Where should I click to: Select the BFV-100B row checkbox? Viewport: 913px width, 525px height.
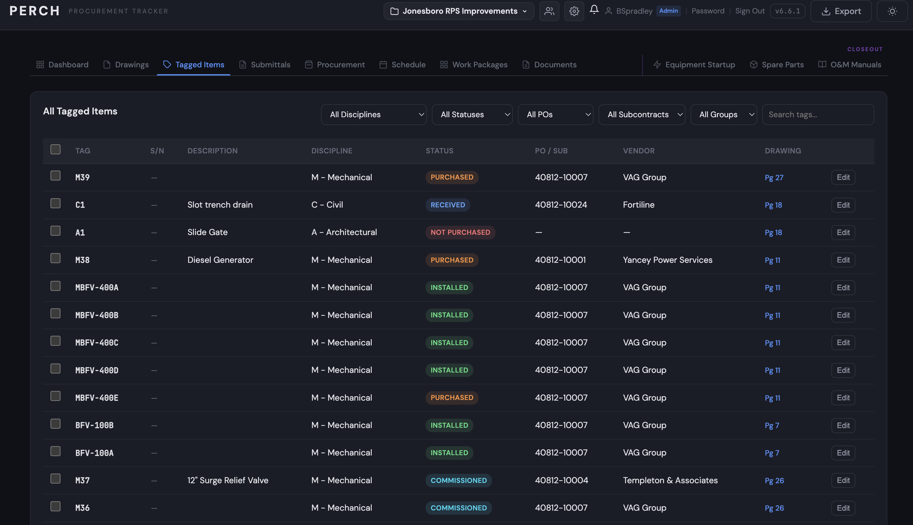55,424
